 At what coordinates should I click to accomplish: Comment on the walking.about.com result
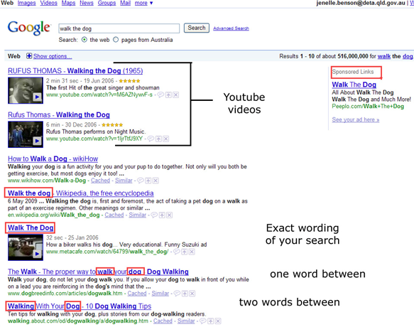(x=203, y=321)
